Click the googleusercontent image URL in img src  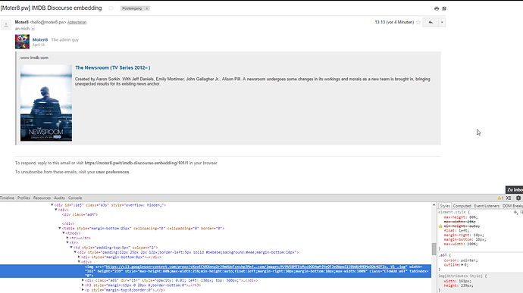point(256,267)
